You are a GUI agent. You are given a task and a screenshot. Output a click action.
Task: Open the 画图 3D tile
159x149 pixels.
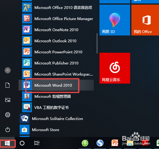115,20
